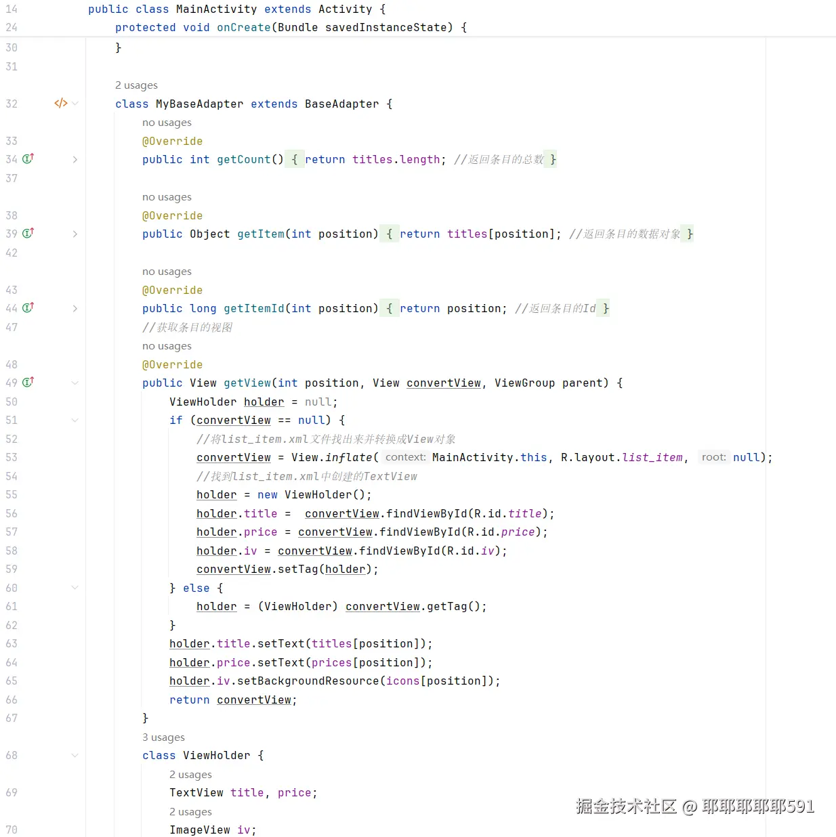Click 'ImageView' type on line 70
This screenshot has height=837, width=836.
click(200, 830)
